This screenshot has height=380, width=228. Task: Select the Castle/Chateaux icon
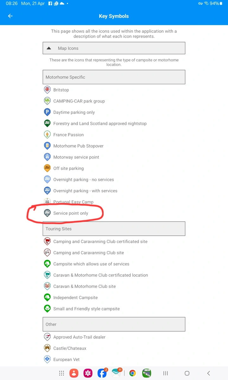click(47, 348)
